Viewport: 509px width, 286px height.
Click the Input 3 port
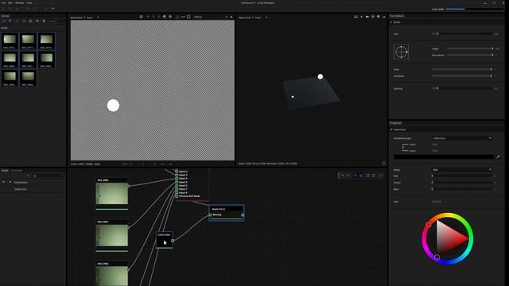pyautogui.click(x=177, y=175)
